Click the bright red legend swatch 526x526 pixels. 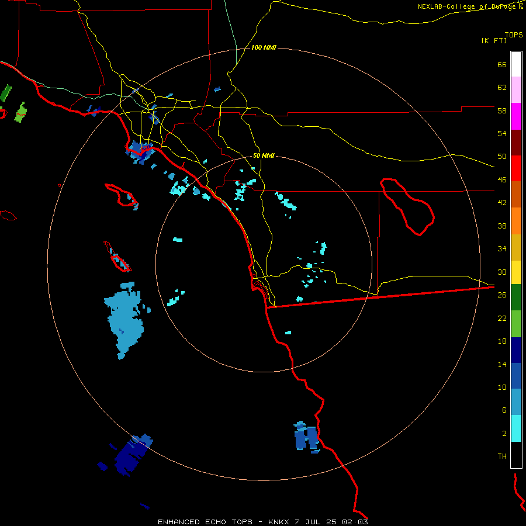click(x=516, y=168)
